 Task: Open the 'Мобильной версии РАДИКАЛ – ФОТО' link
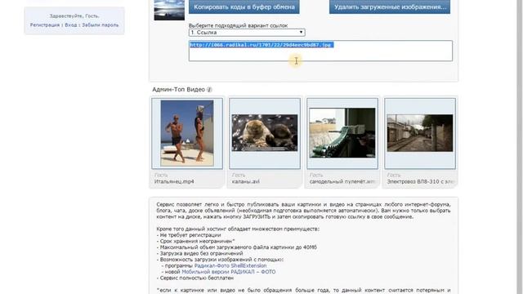229,272
